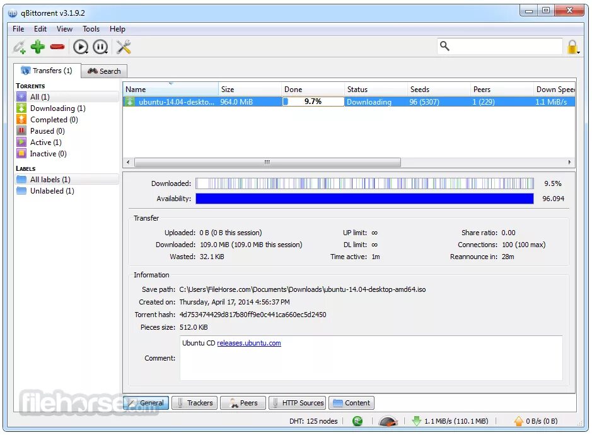This screenshot has height=435, width=592.
Task: Sort by the Done column header
Action: tap(313, 89)
